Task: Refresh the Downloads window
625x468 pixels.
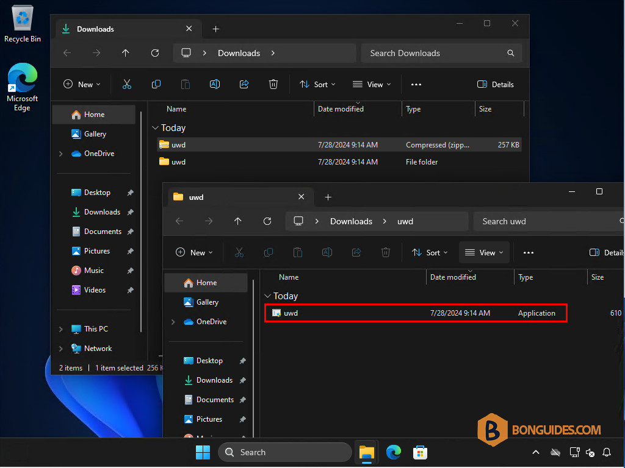Action: [x=155, y=53]
